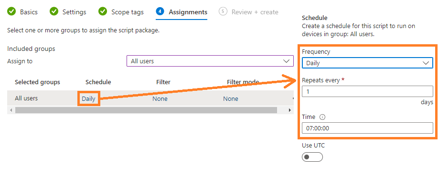Open the Assign to All users dropdown

(210, 61)
